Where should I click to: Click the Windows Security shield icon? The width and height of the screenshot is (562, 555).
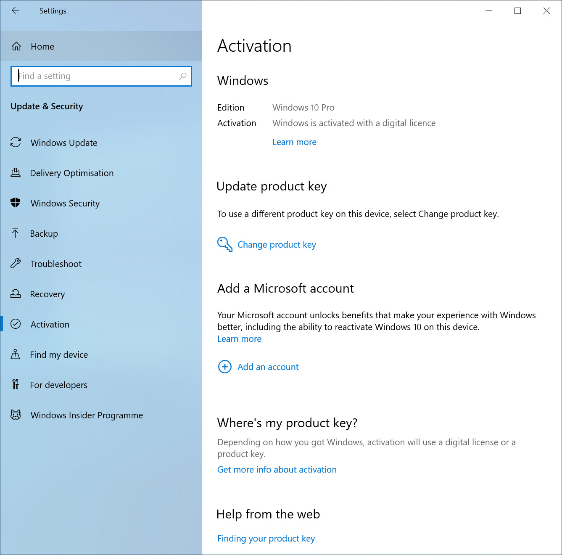click(x=16, y=203)
